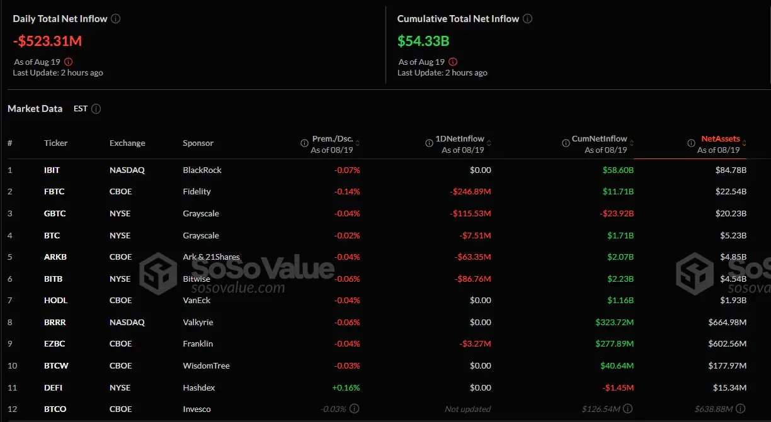The width and height of the screenshot is (771, 422).
Task: Sort by Prem./Dsc. using its sort arrows
Action: (358, 143)
